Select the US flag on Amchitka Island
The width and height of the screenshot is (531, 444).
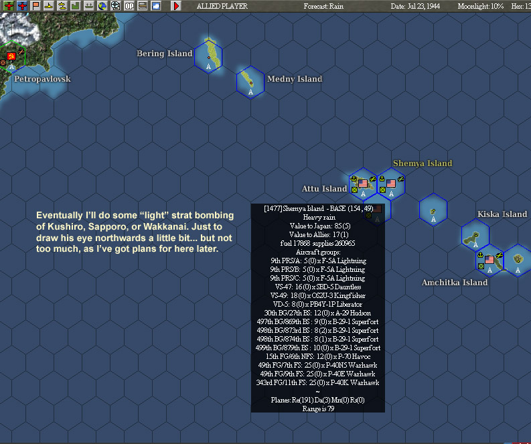[x=489, y=260]
